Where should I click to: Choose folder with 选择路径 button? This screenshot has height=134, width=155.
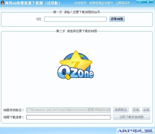tap(121, 110)
